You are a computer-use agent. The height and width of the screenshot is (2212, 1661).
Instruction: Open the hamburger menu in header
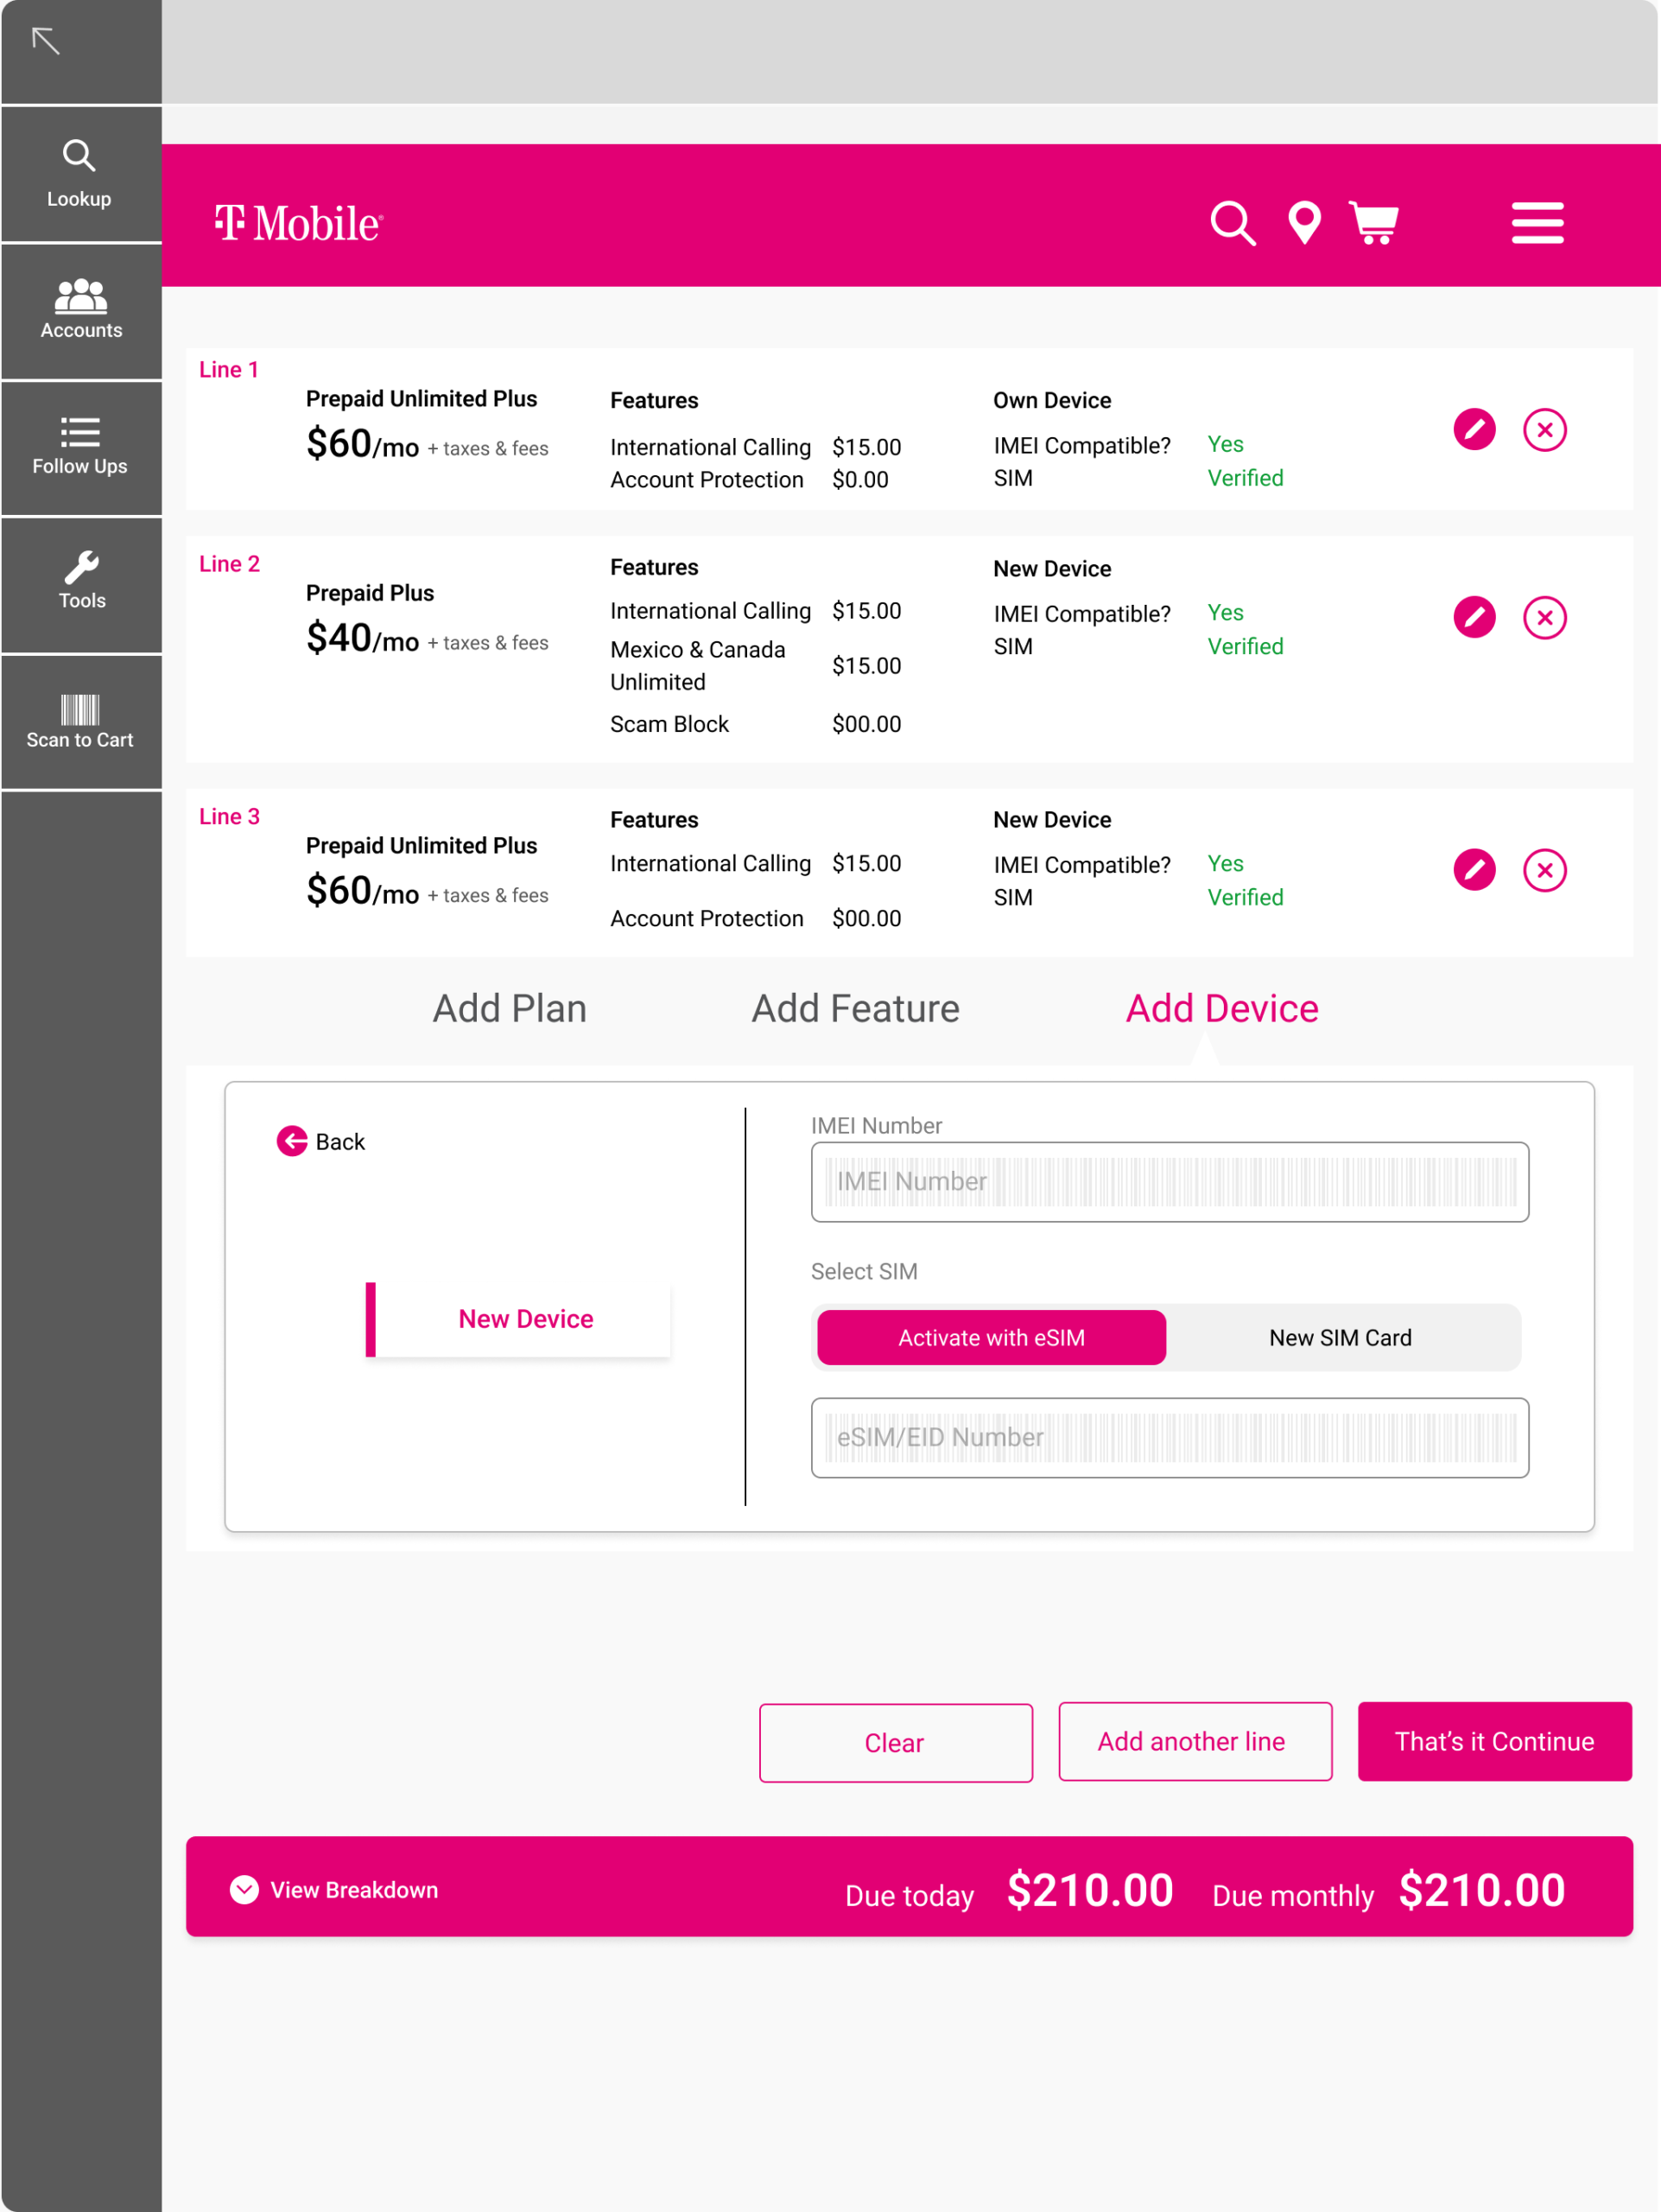click(x=1536, y=222)
